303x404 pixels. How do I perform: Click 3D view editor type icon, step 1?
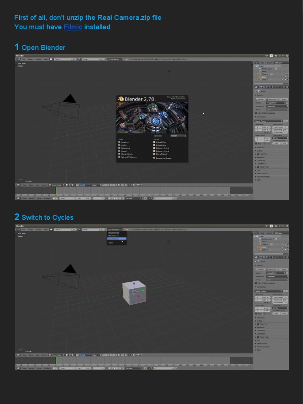(18, 185)
